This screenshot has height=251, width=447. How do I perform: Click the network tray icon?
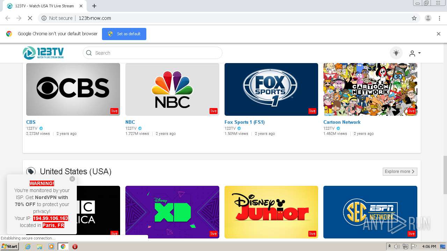point(405,246)
